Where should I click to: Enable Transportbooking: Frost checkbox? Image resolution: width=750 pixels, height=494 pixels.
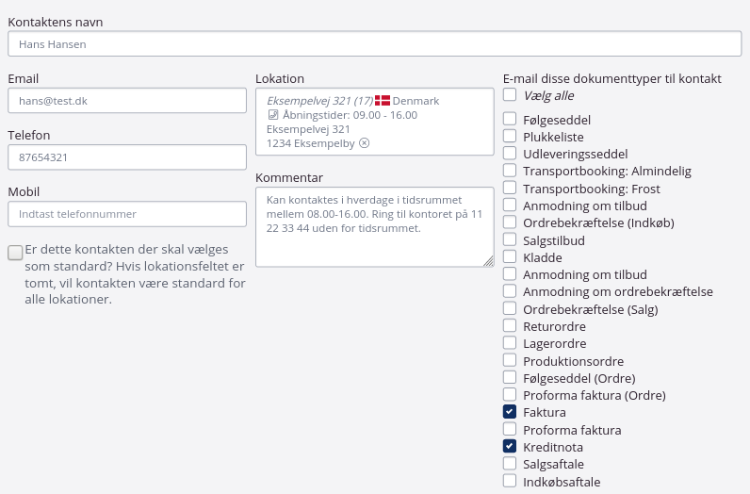510,189
